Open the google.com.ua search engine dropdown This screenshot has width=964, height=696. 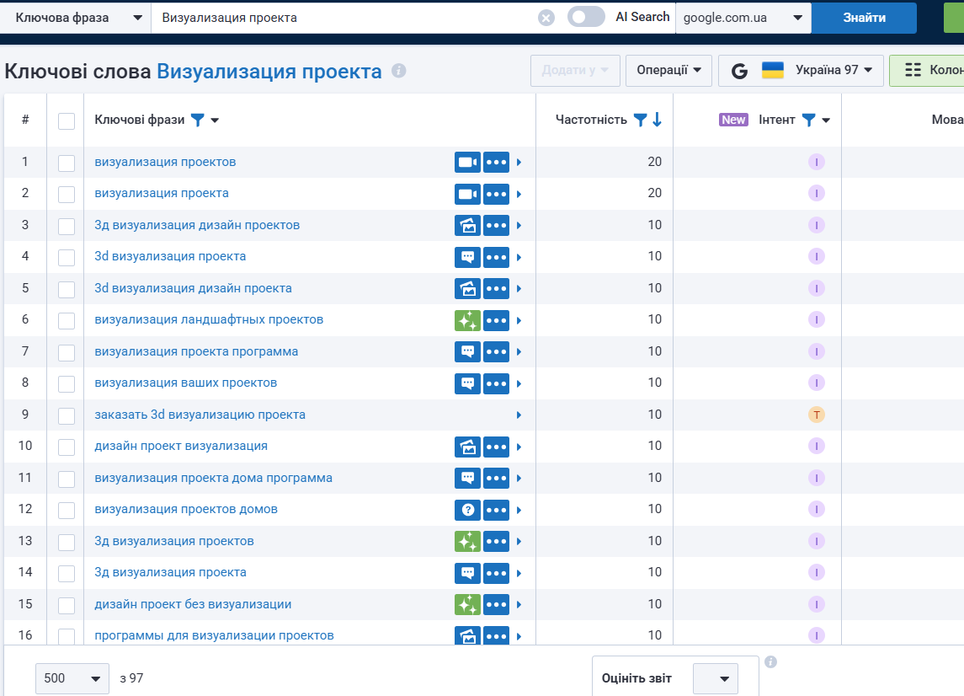pyautogui.click(x=743, y=18)
